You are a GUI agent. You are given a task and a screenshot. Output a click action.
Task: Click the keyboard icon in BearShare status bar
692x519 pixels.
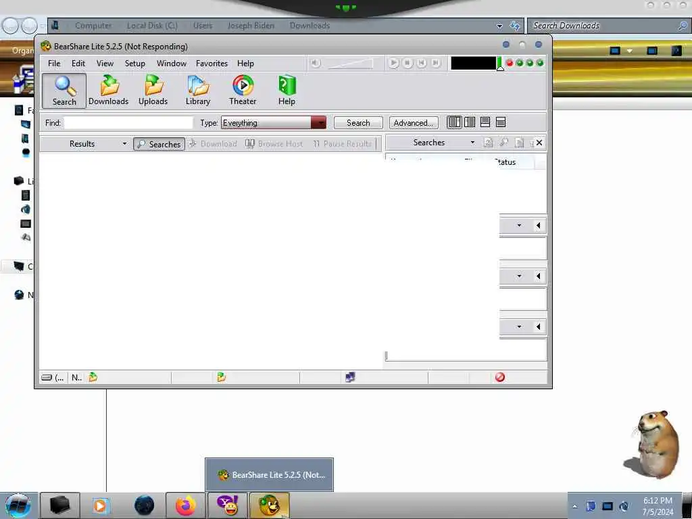pos(47,377)
